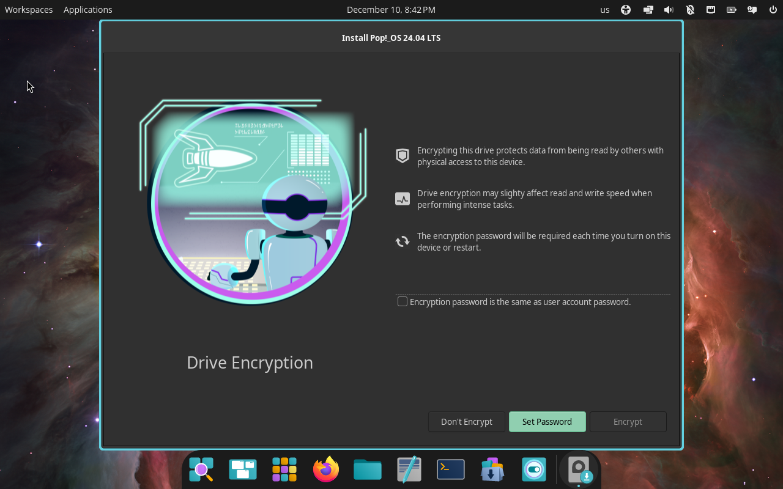783x489 pixels.
Task: Open the Applications menu
Action: pos(87,9)
